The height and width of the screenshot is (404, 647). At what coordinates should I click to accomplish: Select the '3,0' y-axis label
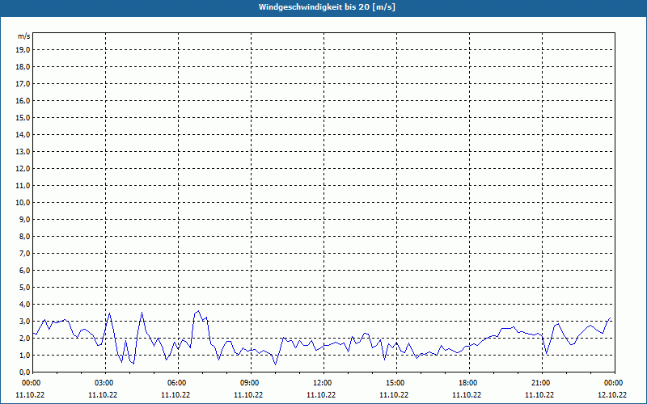click(x=26, y=322)
